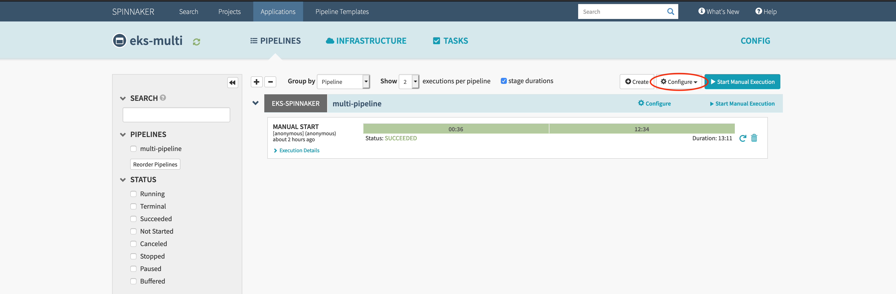Delete the execution with trash icon

(754, 138)
